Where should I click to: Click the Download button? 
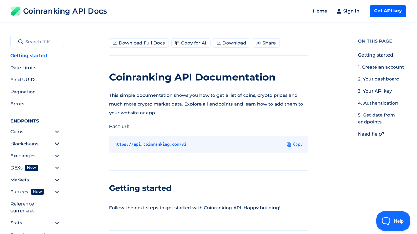(231, 43)
